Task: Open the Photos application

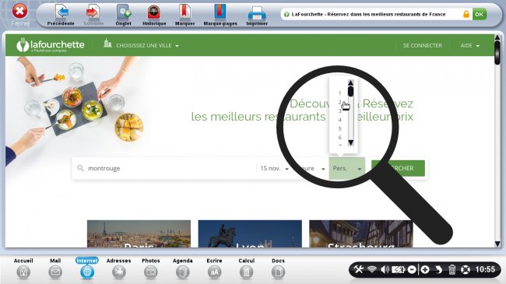Action: 151,268
